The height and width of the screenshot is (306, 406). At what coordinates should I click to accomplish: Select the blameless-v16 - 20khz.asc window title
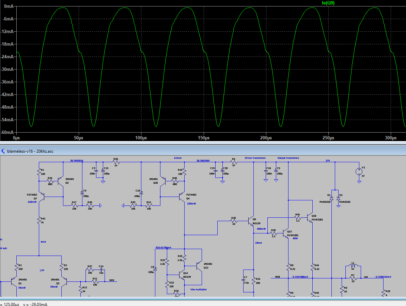pos(30,151)
